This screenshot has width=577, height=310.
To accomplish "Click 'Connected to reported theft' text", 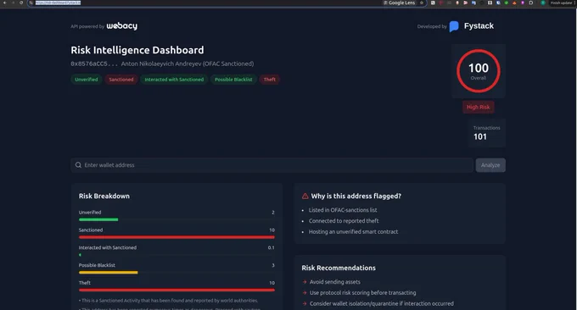I will 344,221.
